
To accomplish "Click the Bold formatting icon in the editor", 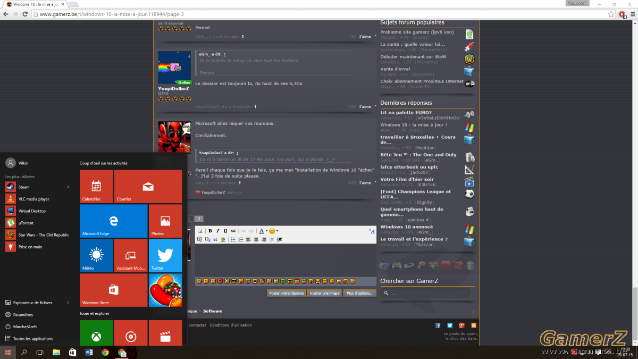I will (x=210, y=231).
